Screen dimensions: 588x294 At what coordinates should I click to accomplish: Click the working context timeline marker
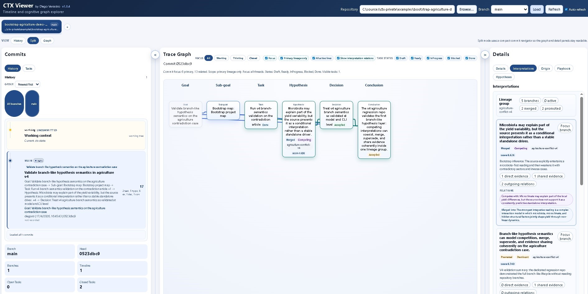pos(10,130)
